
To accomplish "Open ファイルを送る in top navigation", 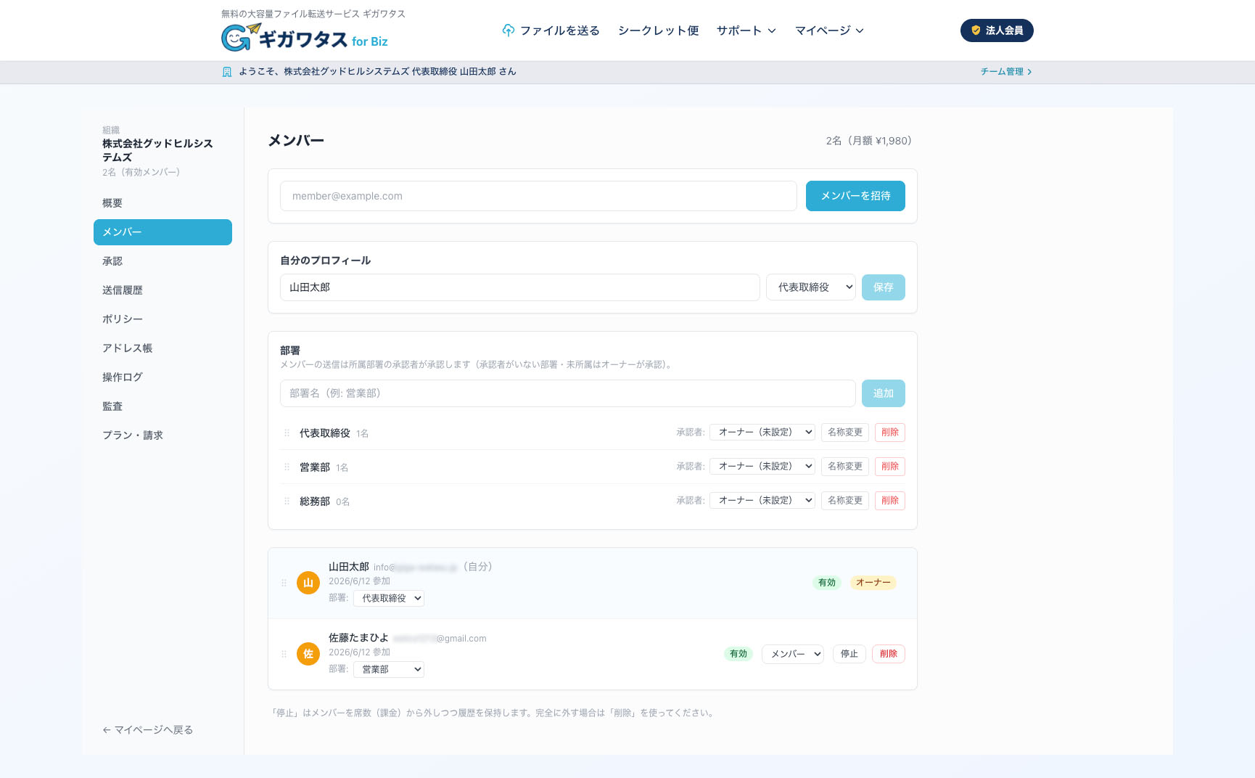I will point(551,30).
